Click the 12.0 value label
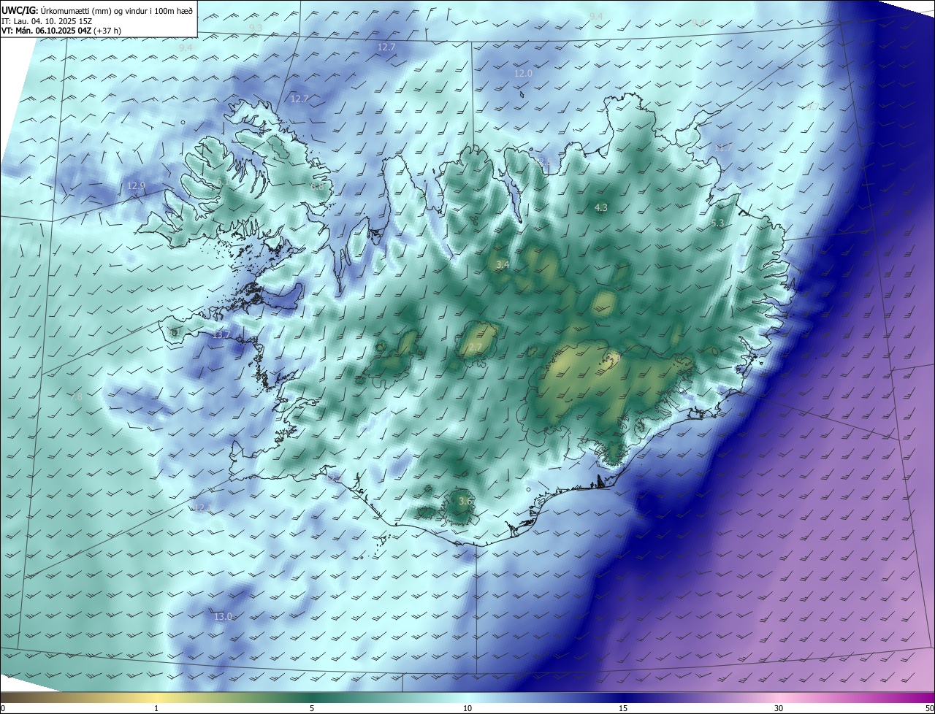This screenshot has width=935, height=714. coord(523,74)
